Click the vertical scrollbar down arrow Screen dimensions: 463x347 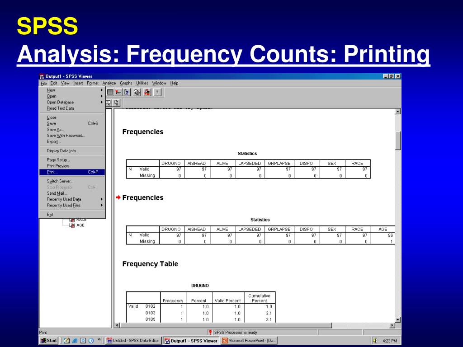point(398,319)
